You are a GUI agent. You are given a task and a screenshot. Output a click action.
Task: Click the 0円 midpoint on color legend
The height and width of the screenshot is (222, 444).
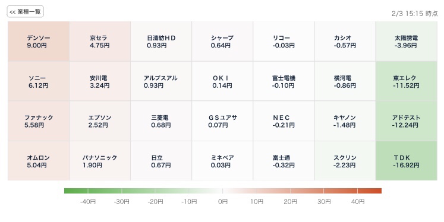223,202
